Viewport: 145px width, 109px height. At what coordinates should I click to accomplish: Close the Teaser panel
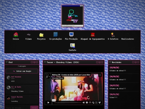(102, 62)
